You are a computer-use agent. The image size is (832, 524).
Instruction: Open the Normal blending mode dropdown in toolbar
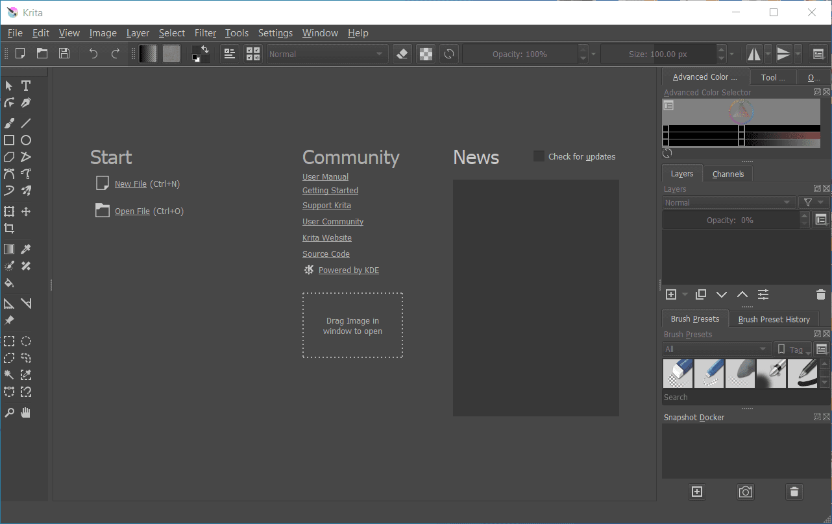click(327, 54)
